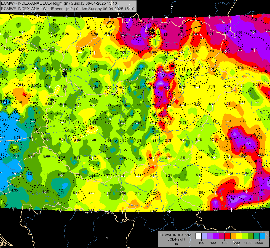Pick the medium purple swatch left of the 400 tick
Viewport: 270px width, 248px height.
(210, 236)
